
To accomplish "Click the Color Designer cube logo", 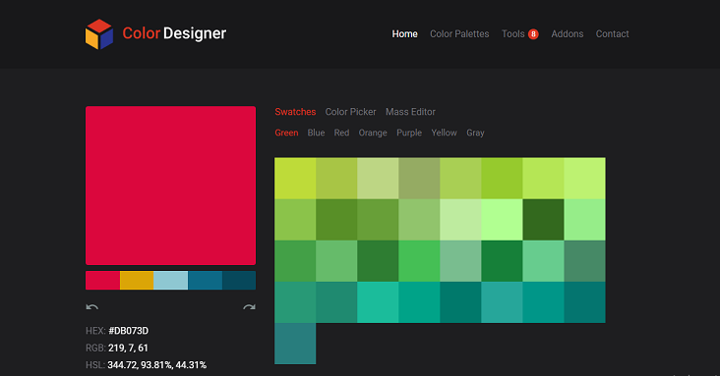I will click(x=99, y=34).
